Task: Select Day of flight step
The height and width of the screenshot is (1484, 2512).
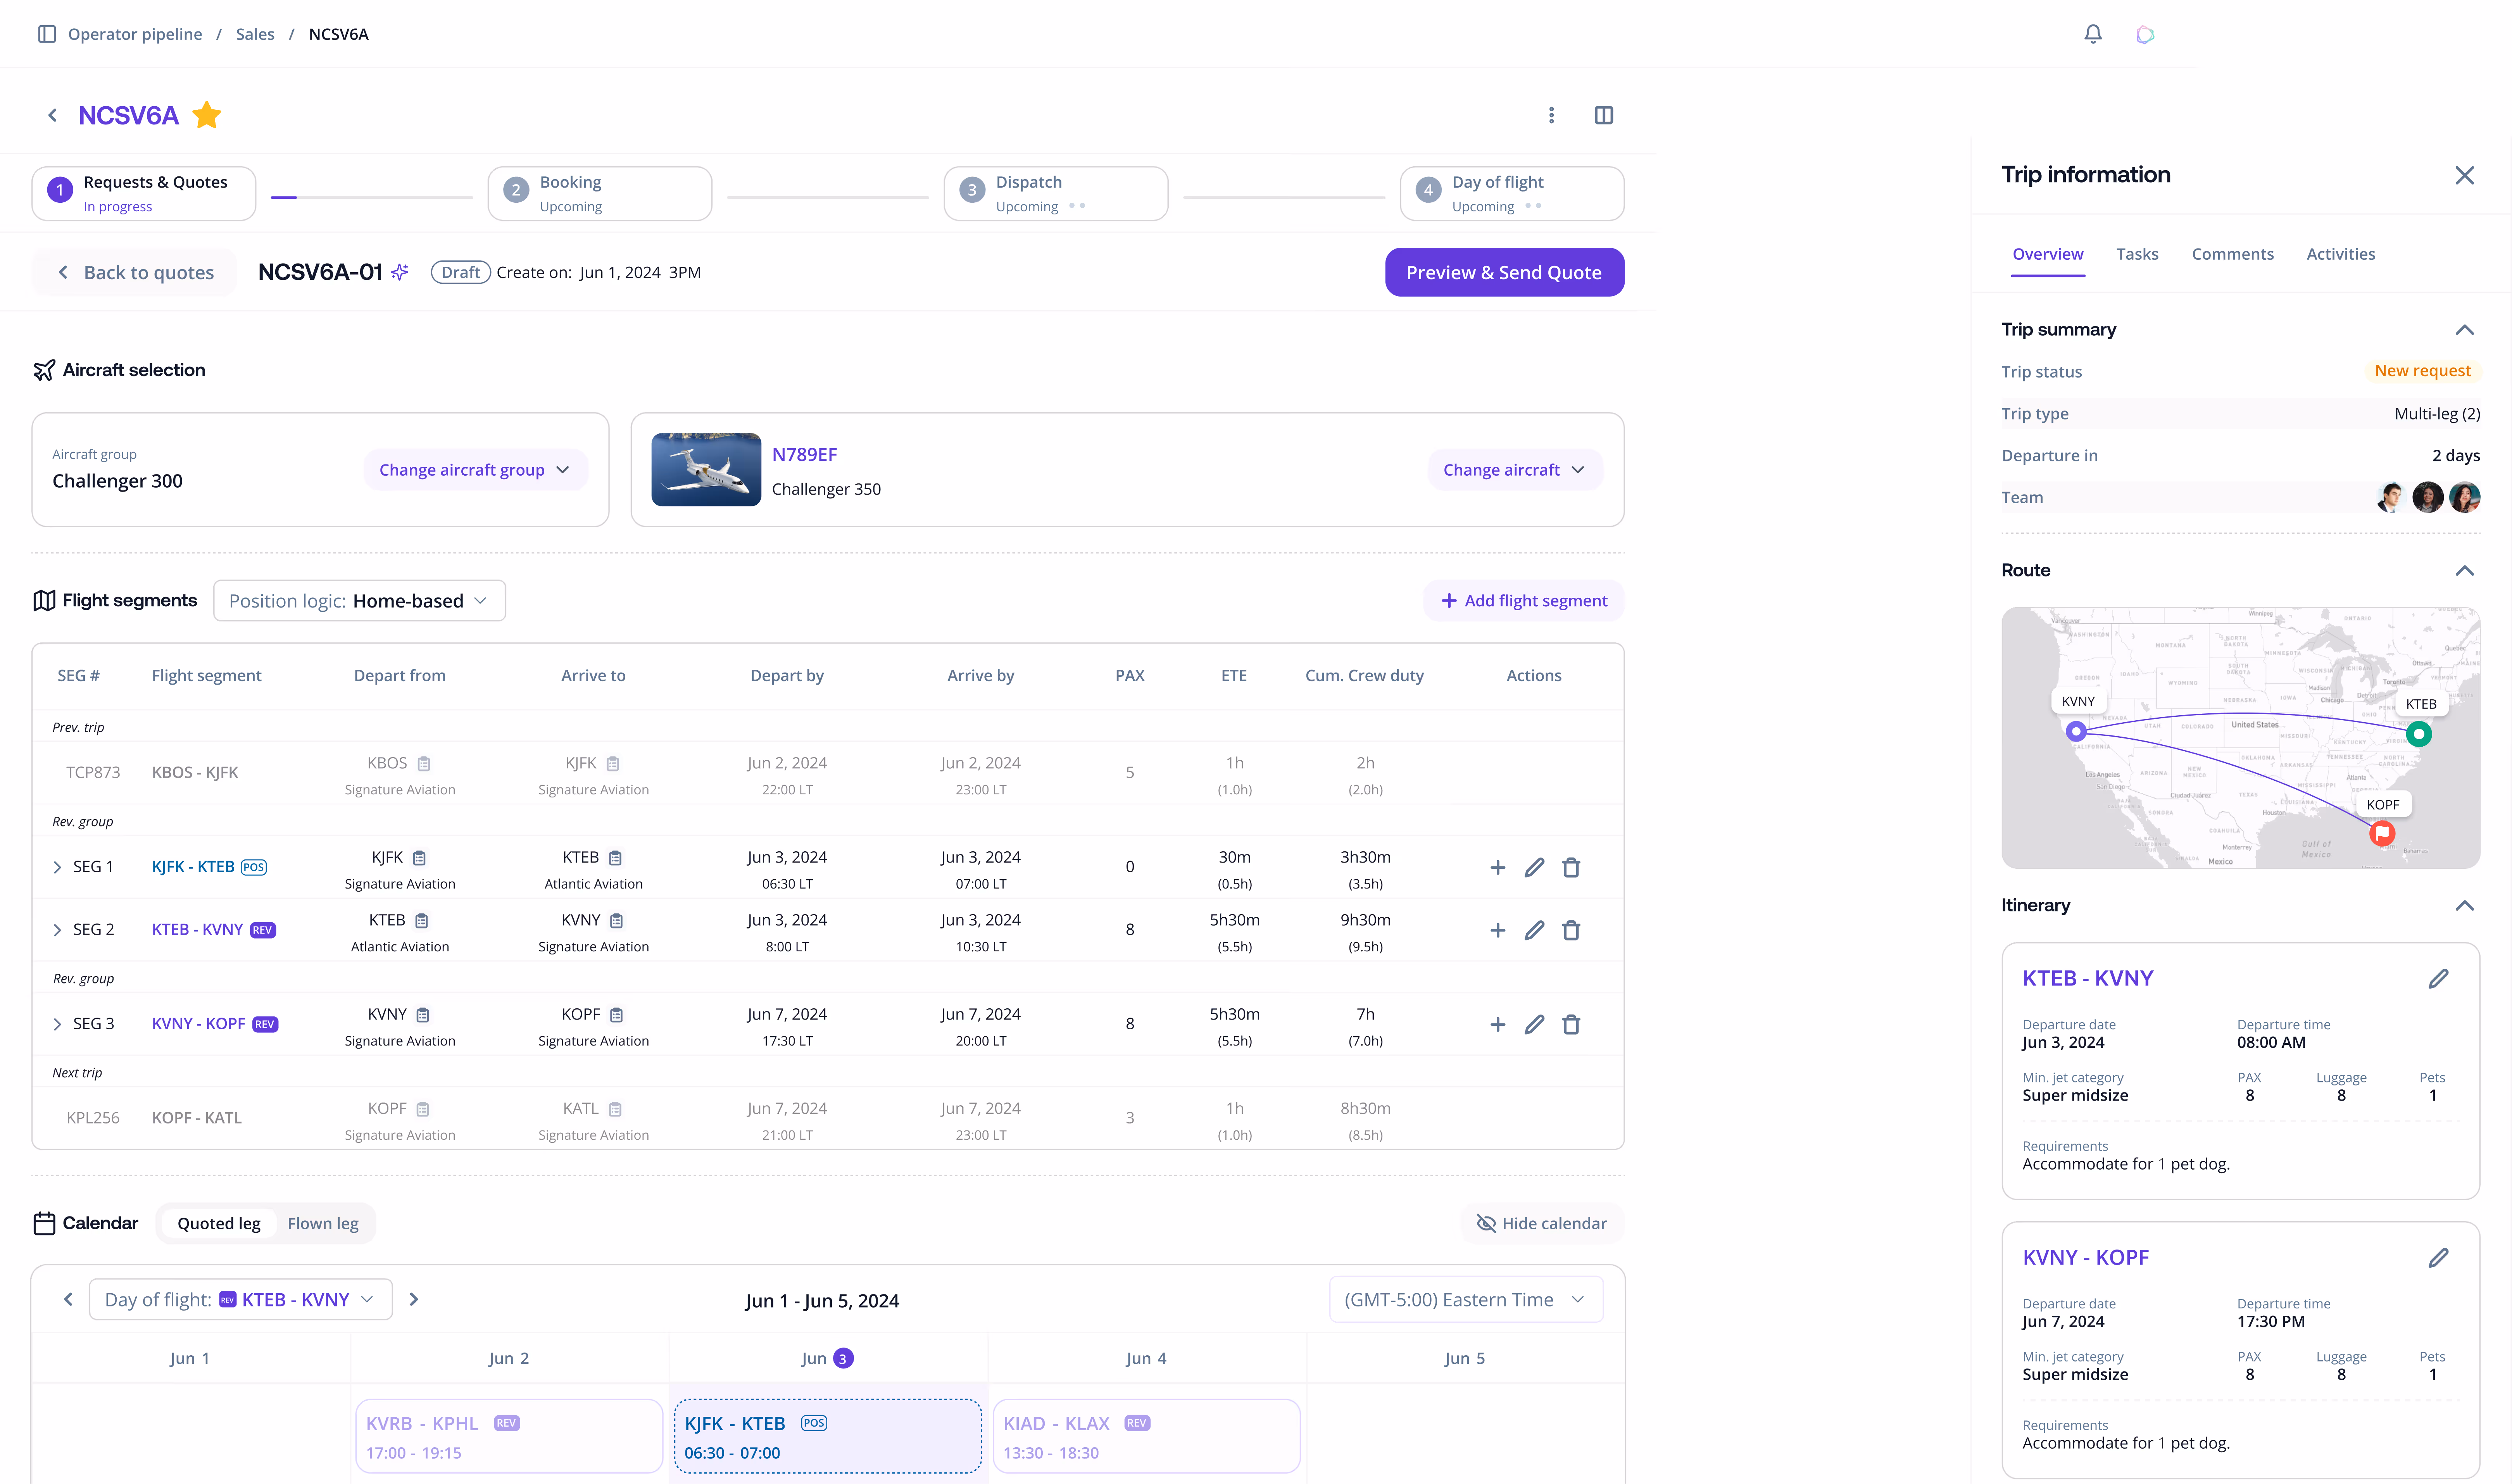Action: [x=1512, y=193]
